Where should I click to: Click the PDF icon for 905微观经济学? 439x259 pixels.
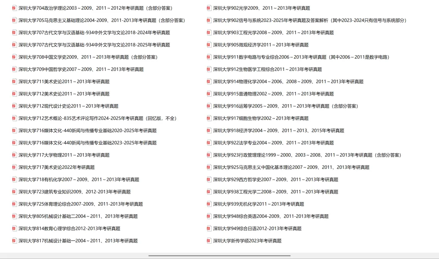click(x=209, y=45)
